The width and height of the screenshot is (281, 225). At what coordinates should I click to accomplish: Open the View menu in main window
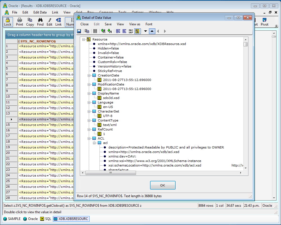tap(67, 12)
